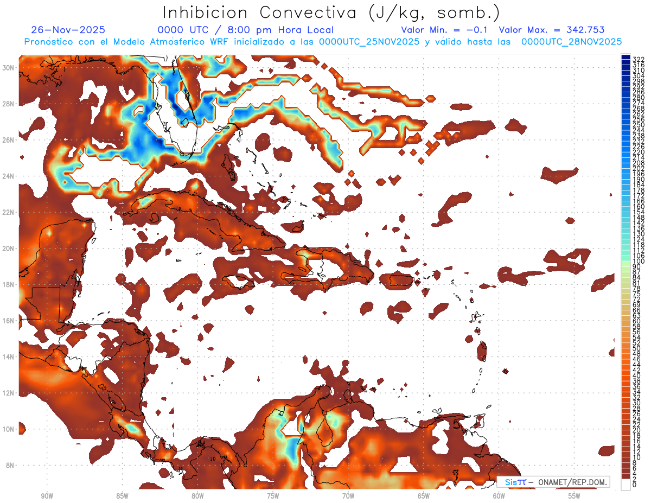Click the '26N' latitude label
651x503 pixels.
[x=9, y=139]
